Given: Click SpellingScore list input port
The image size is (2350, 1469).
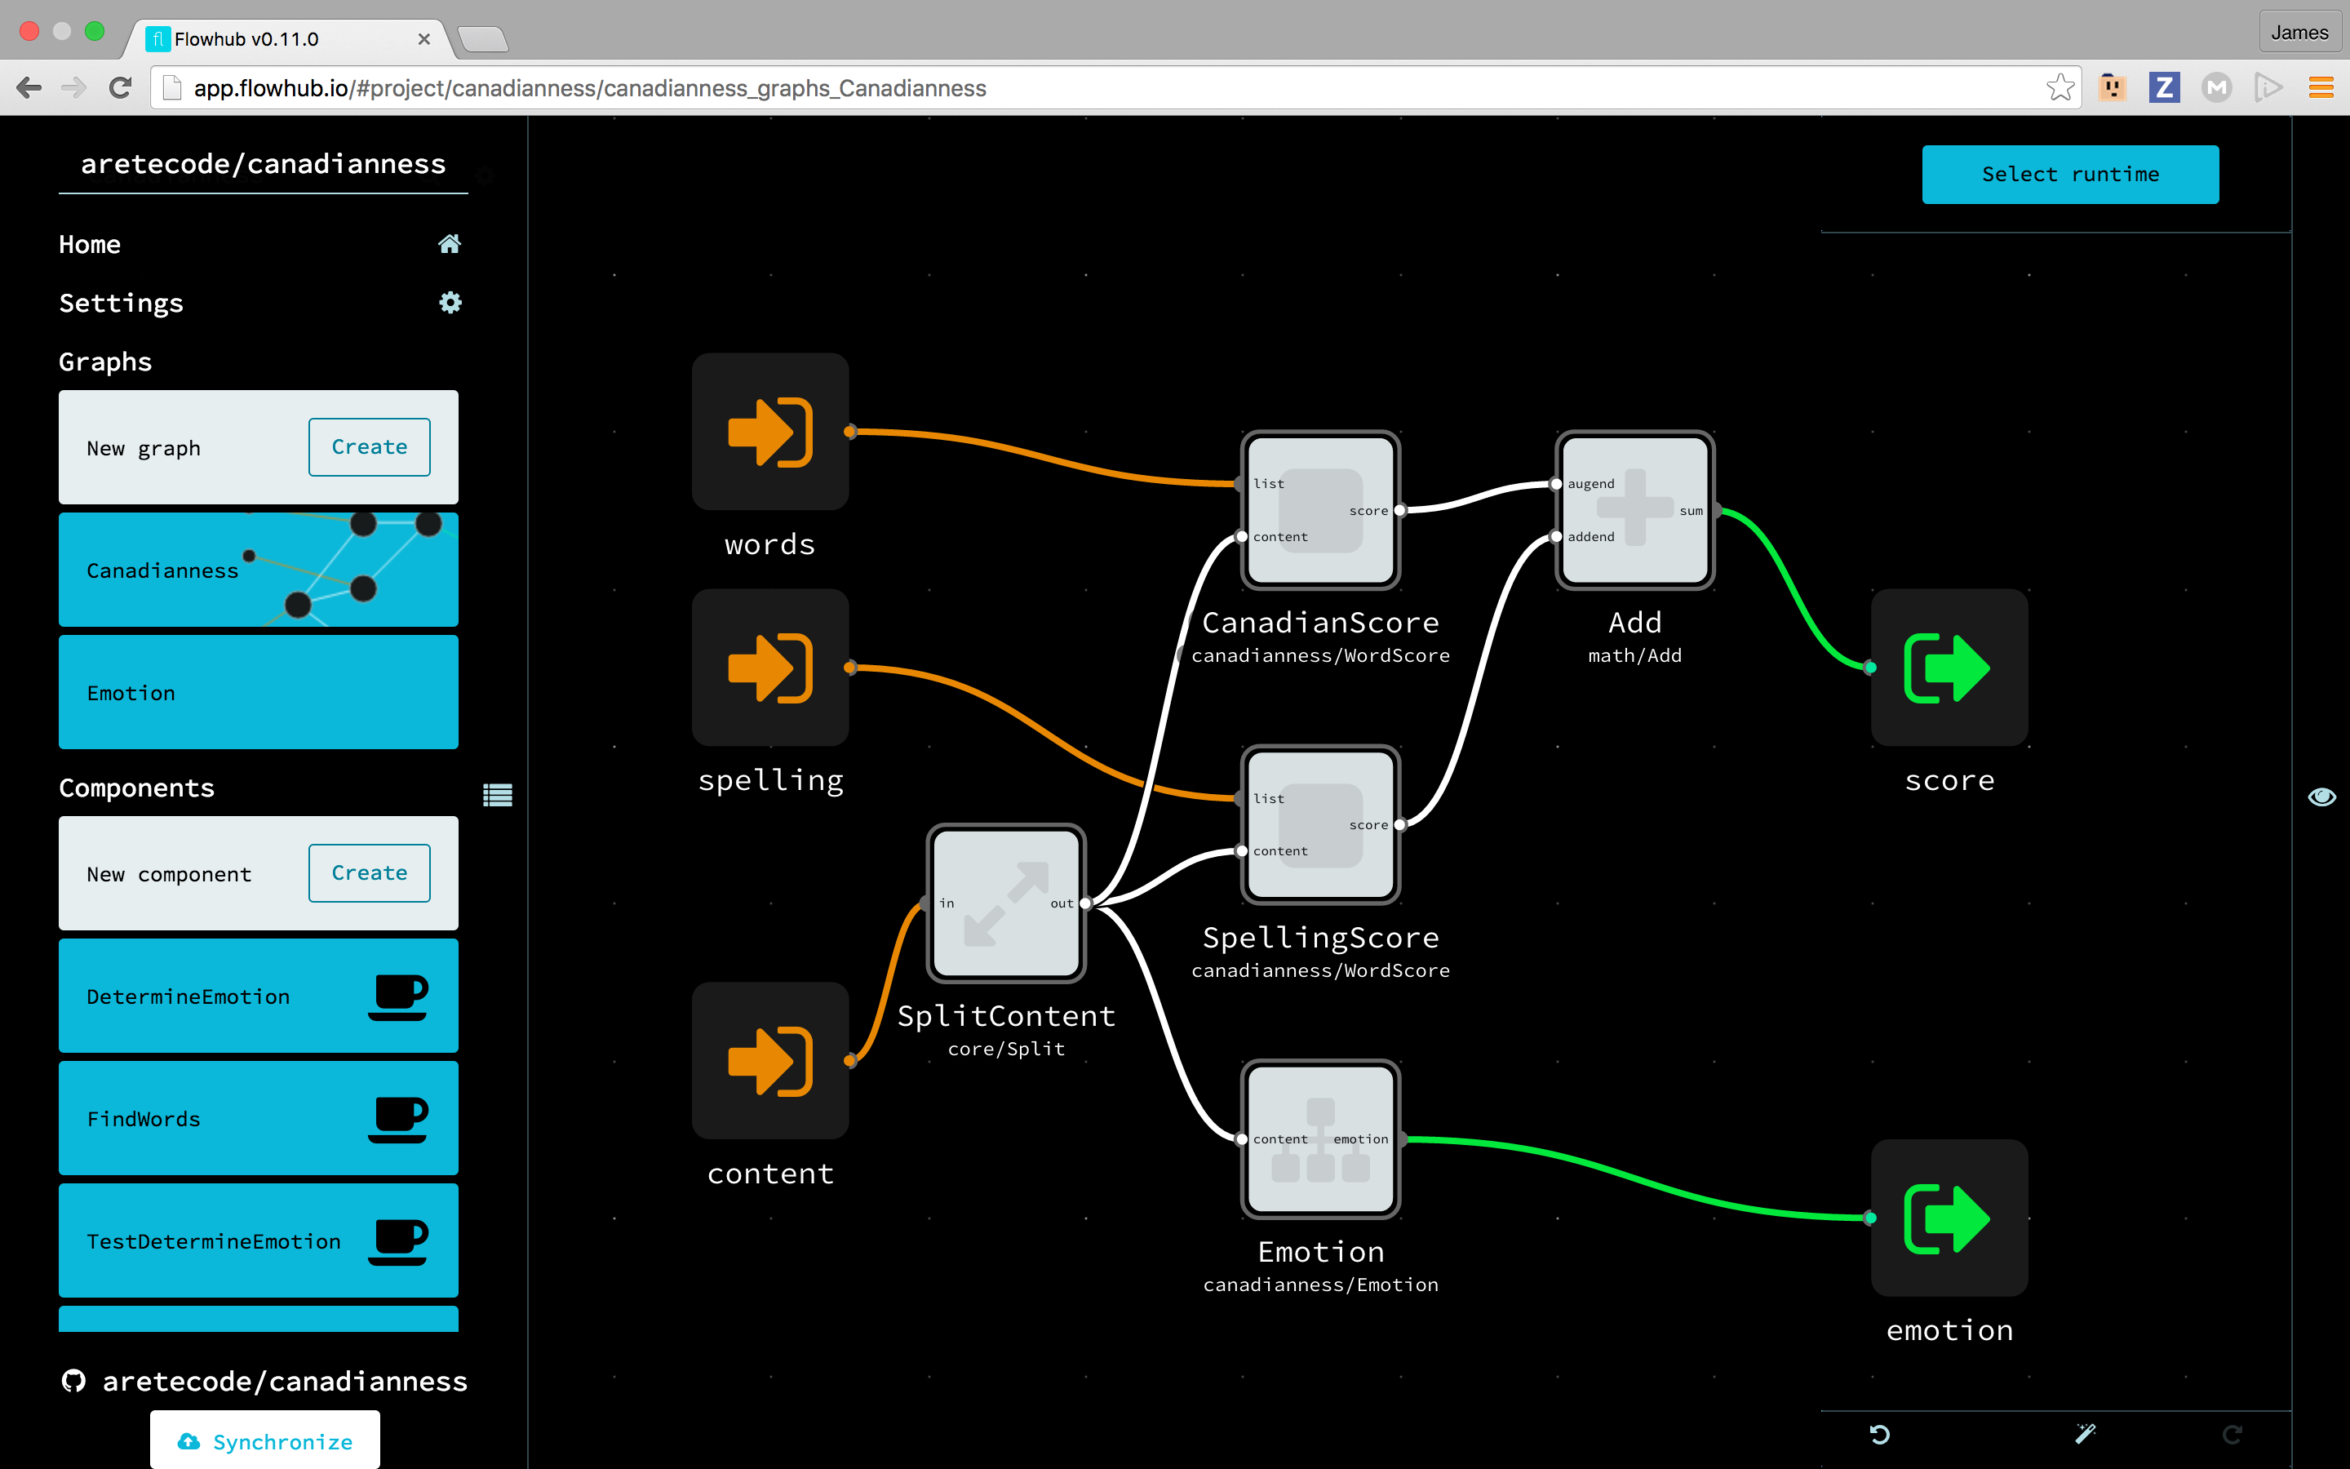Looking at the screenshot, I should (1241, 799).
